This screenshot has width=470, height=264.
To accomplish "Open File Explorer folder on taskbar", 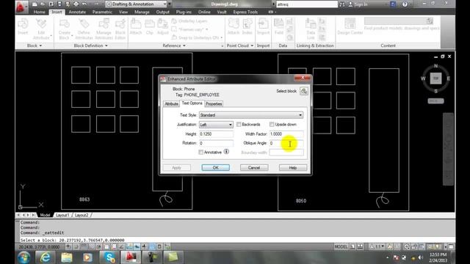I will pos(67,257).
